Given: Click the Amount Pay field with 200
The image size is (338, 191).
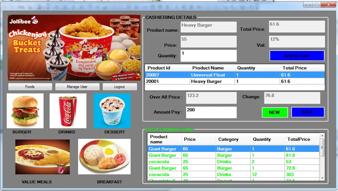Looking at the screenshot, I should point(211,112).
